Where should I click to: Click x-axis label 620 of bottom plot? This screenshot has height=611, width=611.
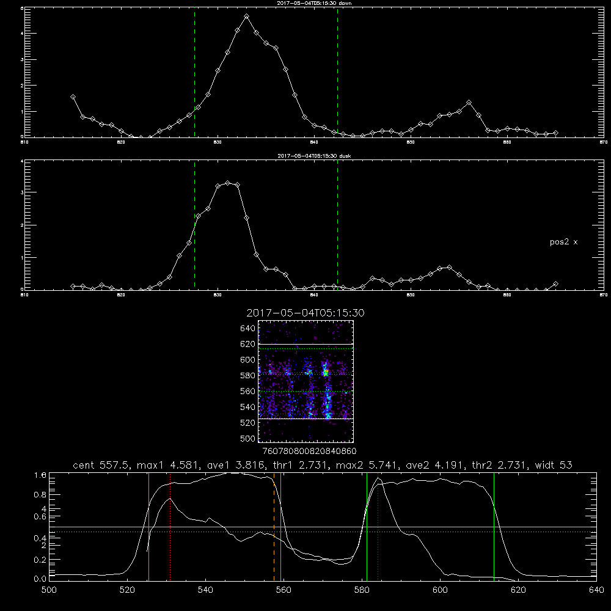coord(518,590)
